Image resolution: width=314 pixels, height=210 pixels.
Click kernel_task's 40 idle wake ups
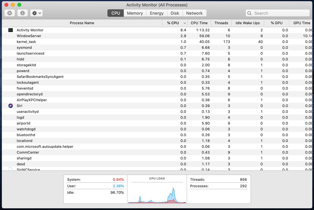(260, 42)
